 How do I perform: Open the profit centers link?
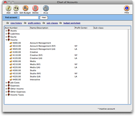tap(34, 23)
